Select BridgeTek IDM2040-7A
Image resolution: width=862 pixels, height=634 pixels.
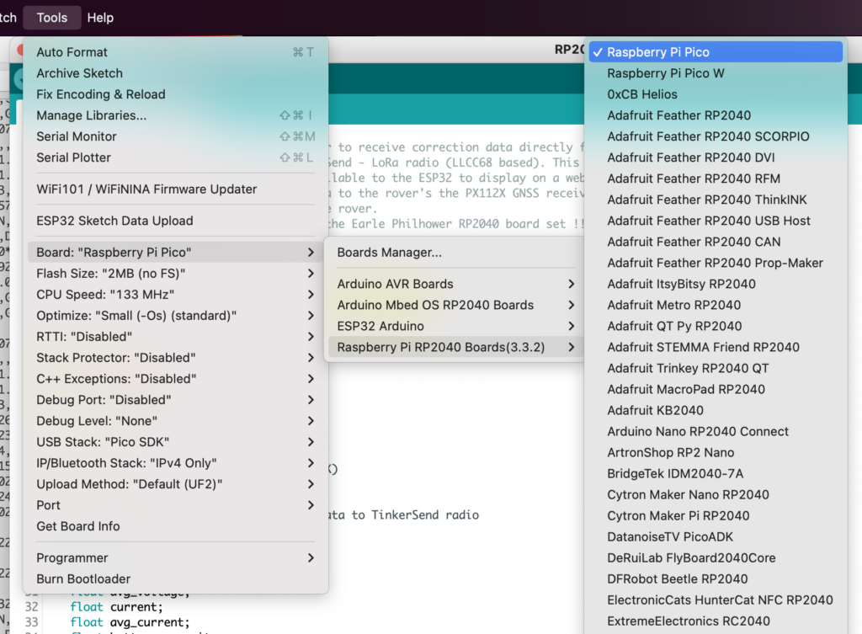point(716,473)
